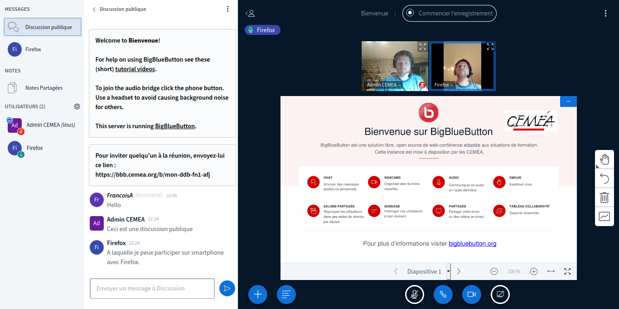Image resolution: width=619 pixels, height=309 pixels.
Task: Open the manage users gear icon
Action: 77,106
